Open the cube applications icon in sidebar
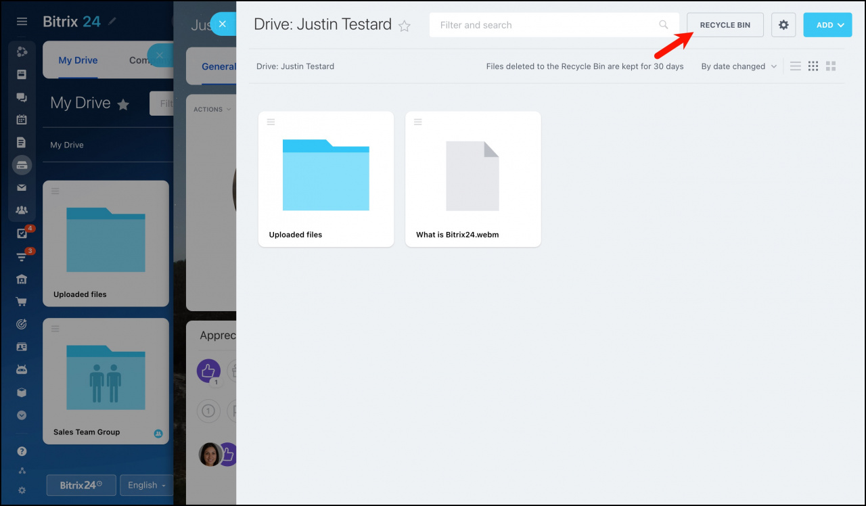 22,392
